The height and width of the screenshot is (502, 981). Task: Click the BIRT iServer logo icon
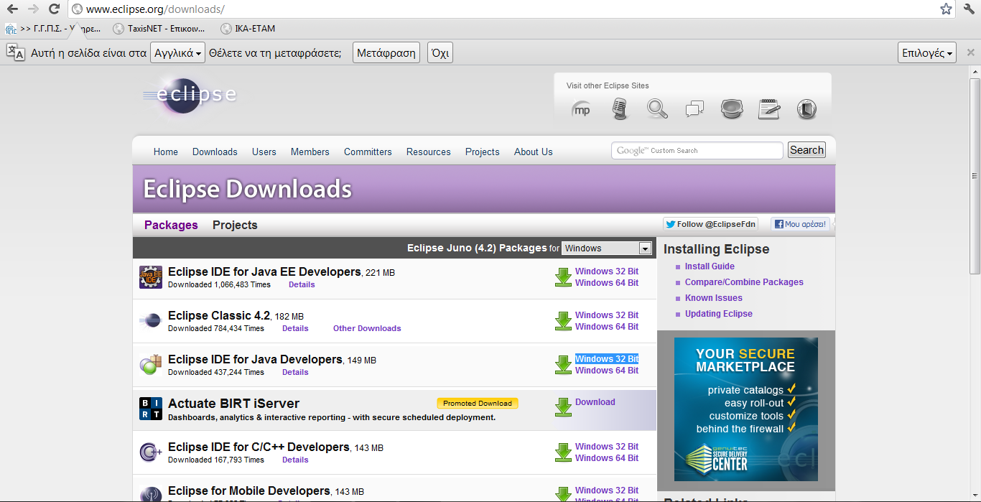click(151, 409)
